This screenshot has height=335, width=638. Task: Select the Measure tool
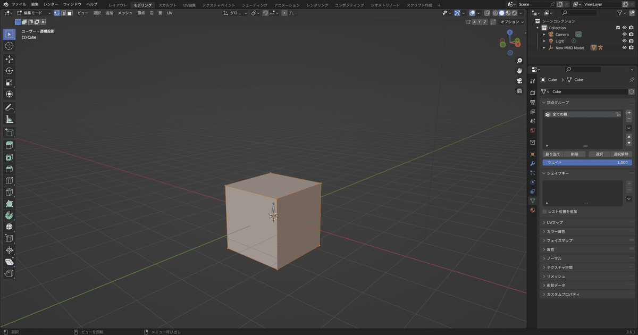pyautogui.click(x=9, y=119)
